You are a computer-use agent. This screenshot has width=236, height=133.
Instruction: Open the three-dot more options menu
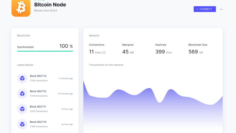pos(221,9)
